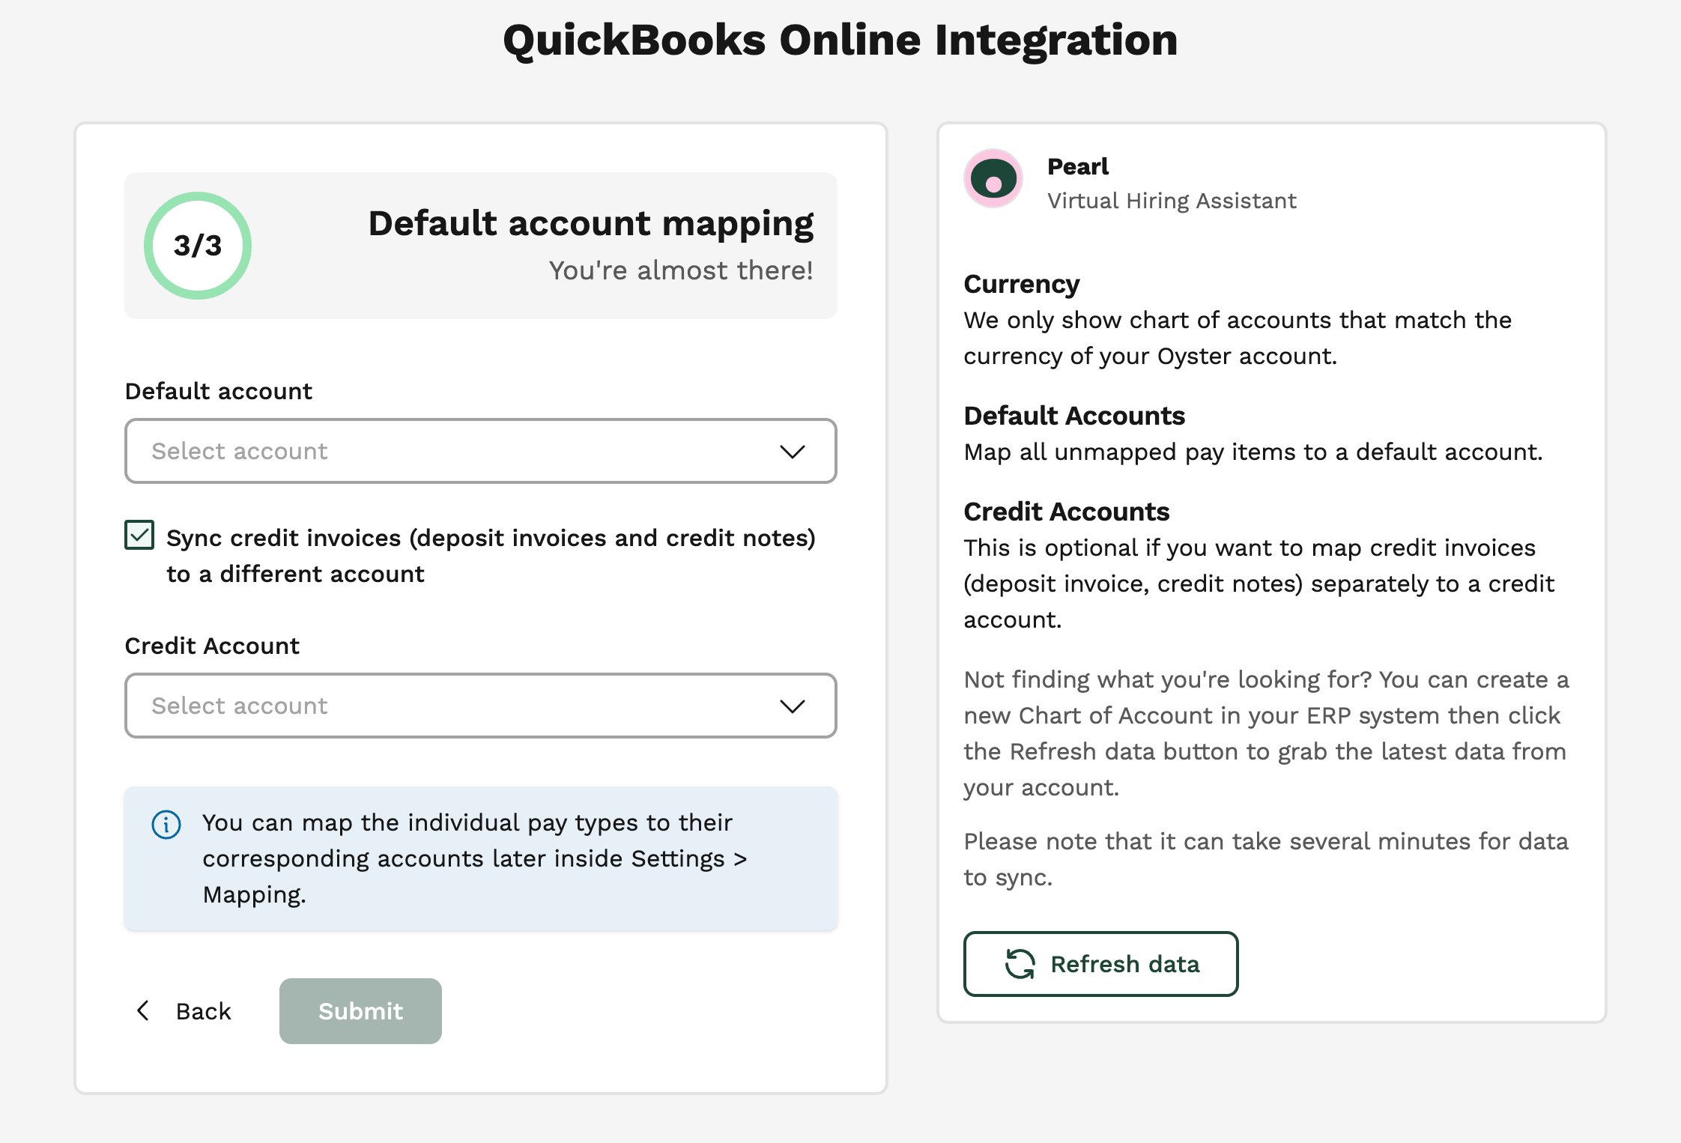Click the 'Credit Accounts' help heading

tap(1067, 512)
